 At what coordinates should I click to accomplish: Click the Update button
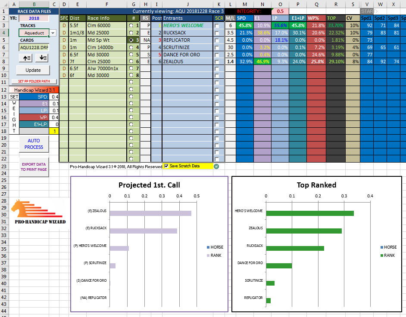tap(33, 70)
